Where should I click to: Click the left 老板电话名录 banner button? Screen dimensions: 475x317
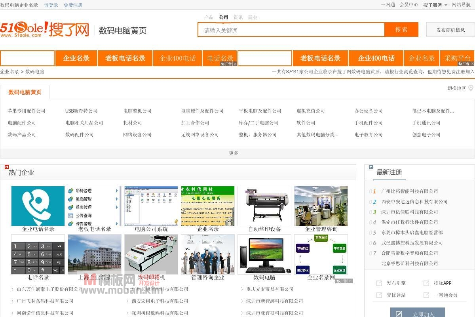(x=125, y=58)
